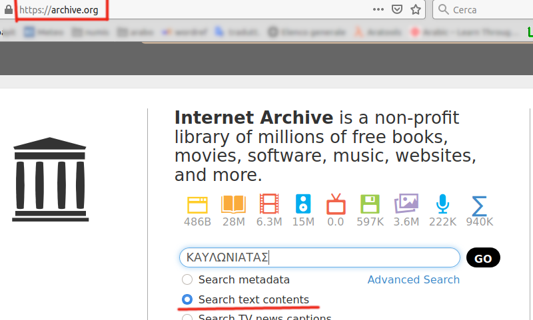Select the Search metadata radio button
The height and width of the screenshot is (320, 533).
coord(187,279)
